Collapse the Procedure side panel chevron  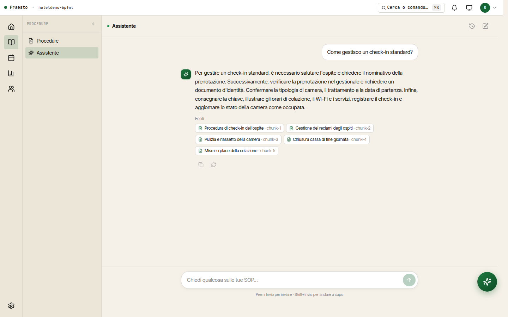93,24
